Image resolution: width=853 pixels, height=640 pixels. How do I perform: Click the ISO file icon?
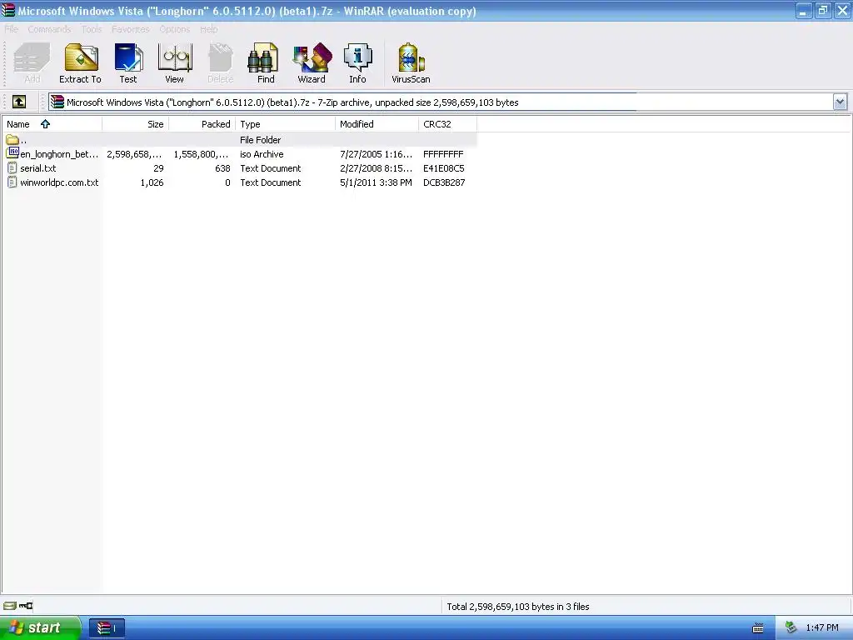[x=12, y=153]
